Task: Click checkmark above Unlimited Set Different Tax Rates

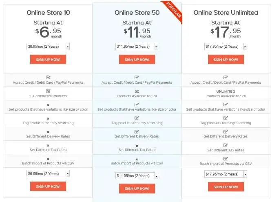Action: coord(226,145)
